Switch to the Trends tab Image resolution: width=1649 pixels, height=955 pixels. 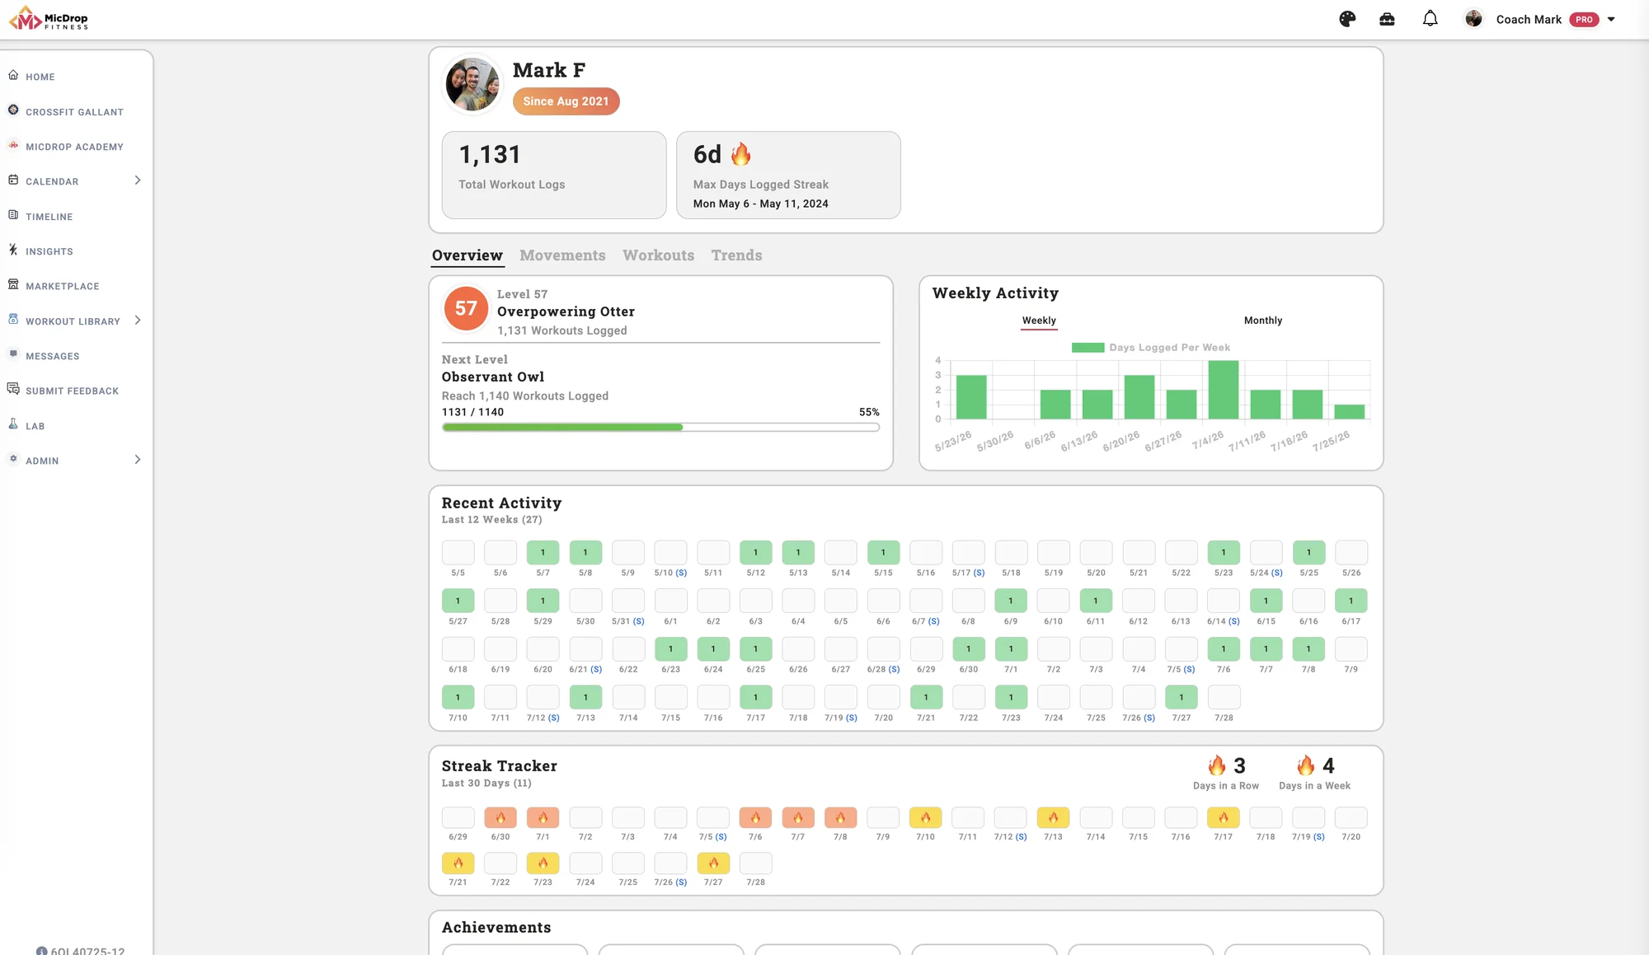736,255
